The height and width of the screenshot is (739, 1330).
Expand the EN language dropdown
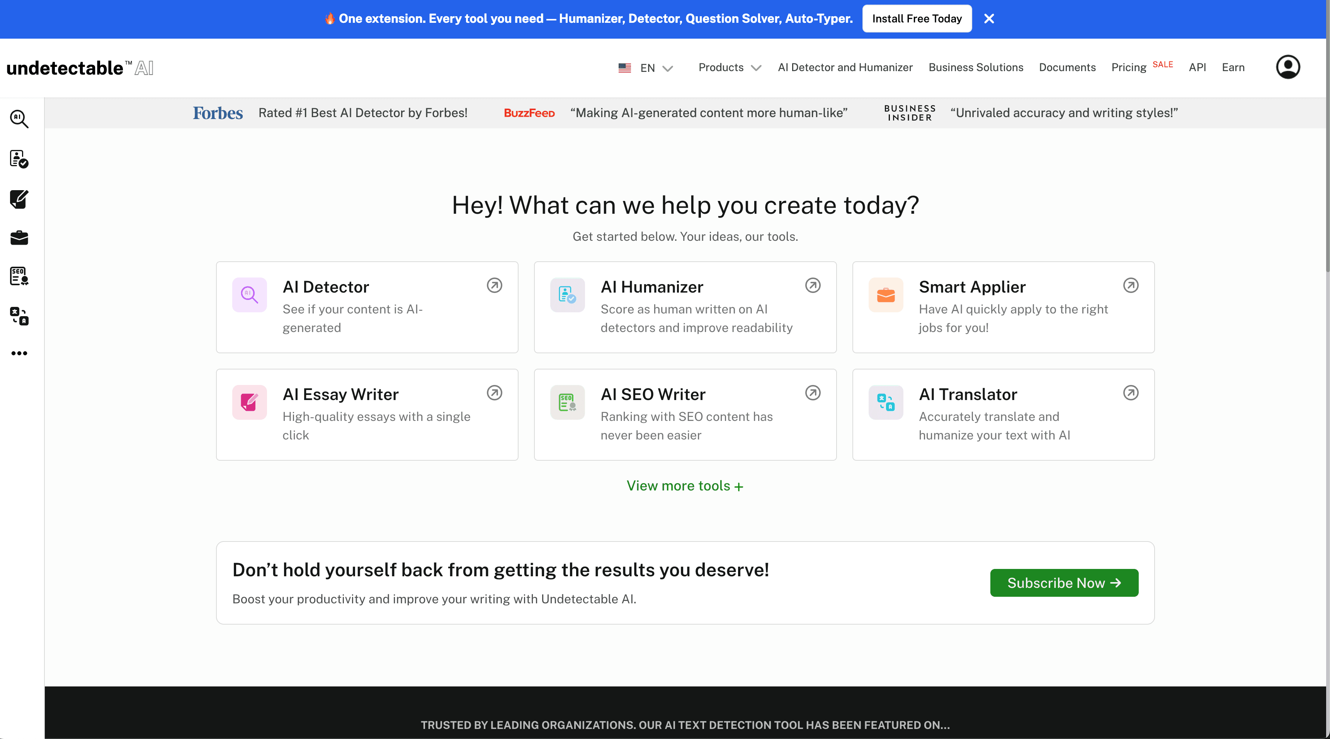pos(645,68)
